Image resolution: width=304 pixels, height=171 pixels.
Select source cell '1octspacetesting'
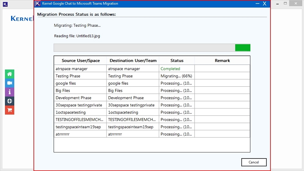[x=80, y=112]
